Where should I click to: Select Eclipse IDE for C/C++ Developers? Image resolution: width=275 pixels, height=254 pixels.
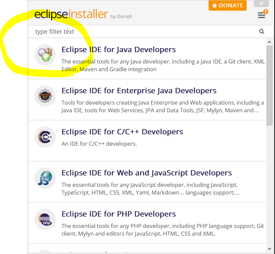pos(147,141)
